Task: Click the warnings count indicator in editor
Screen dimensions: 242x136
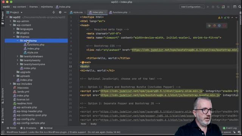Action: [220, 18]
